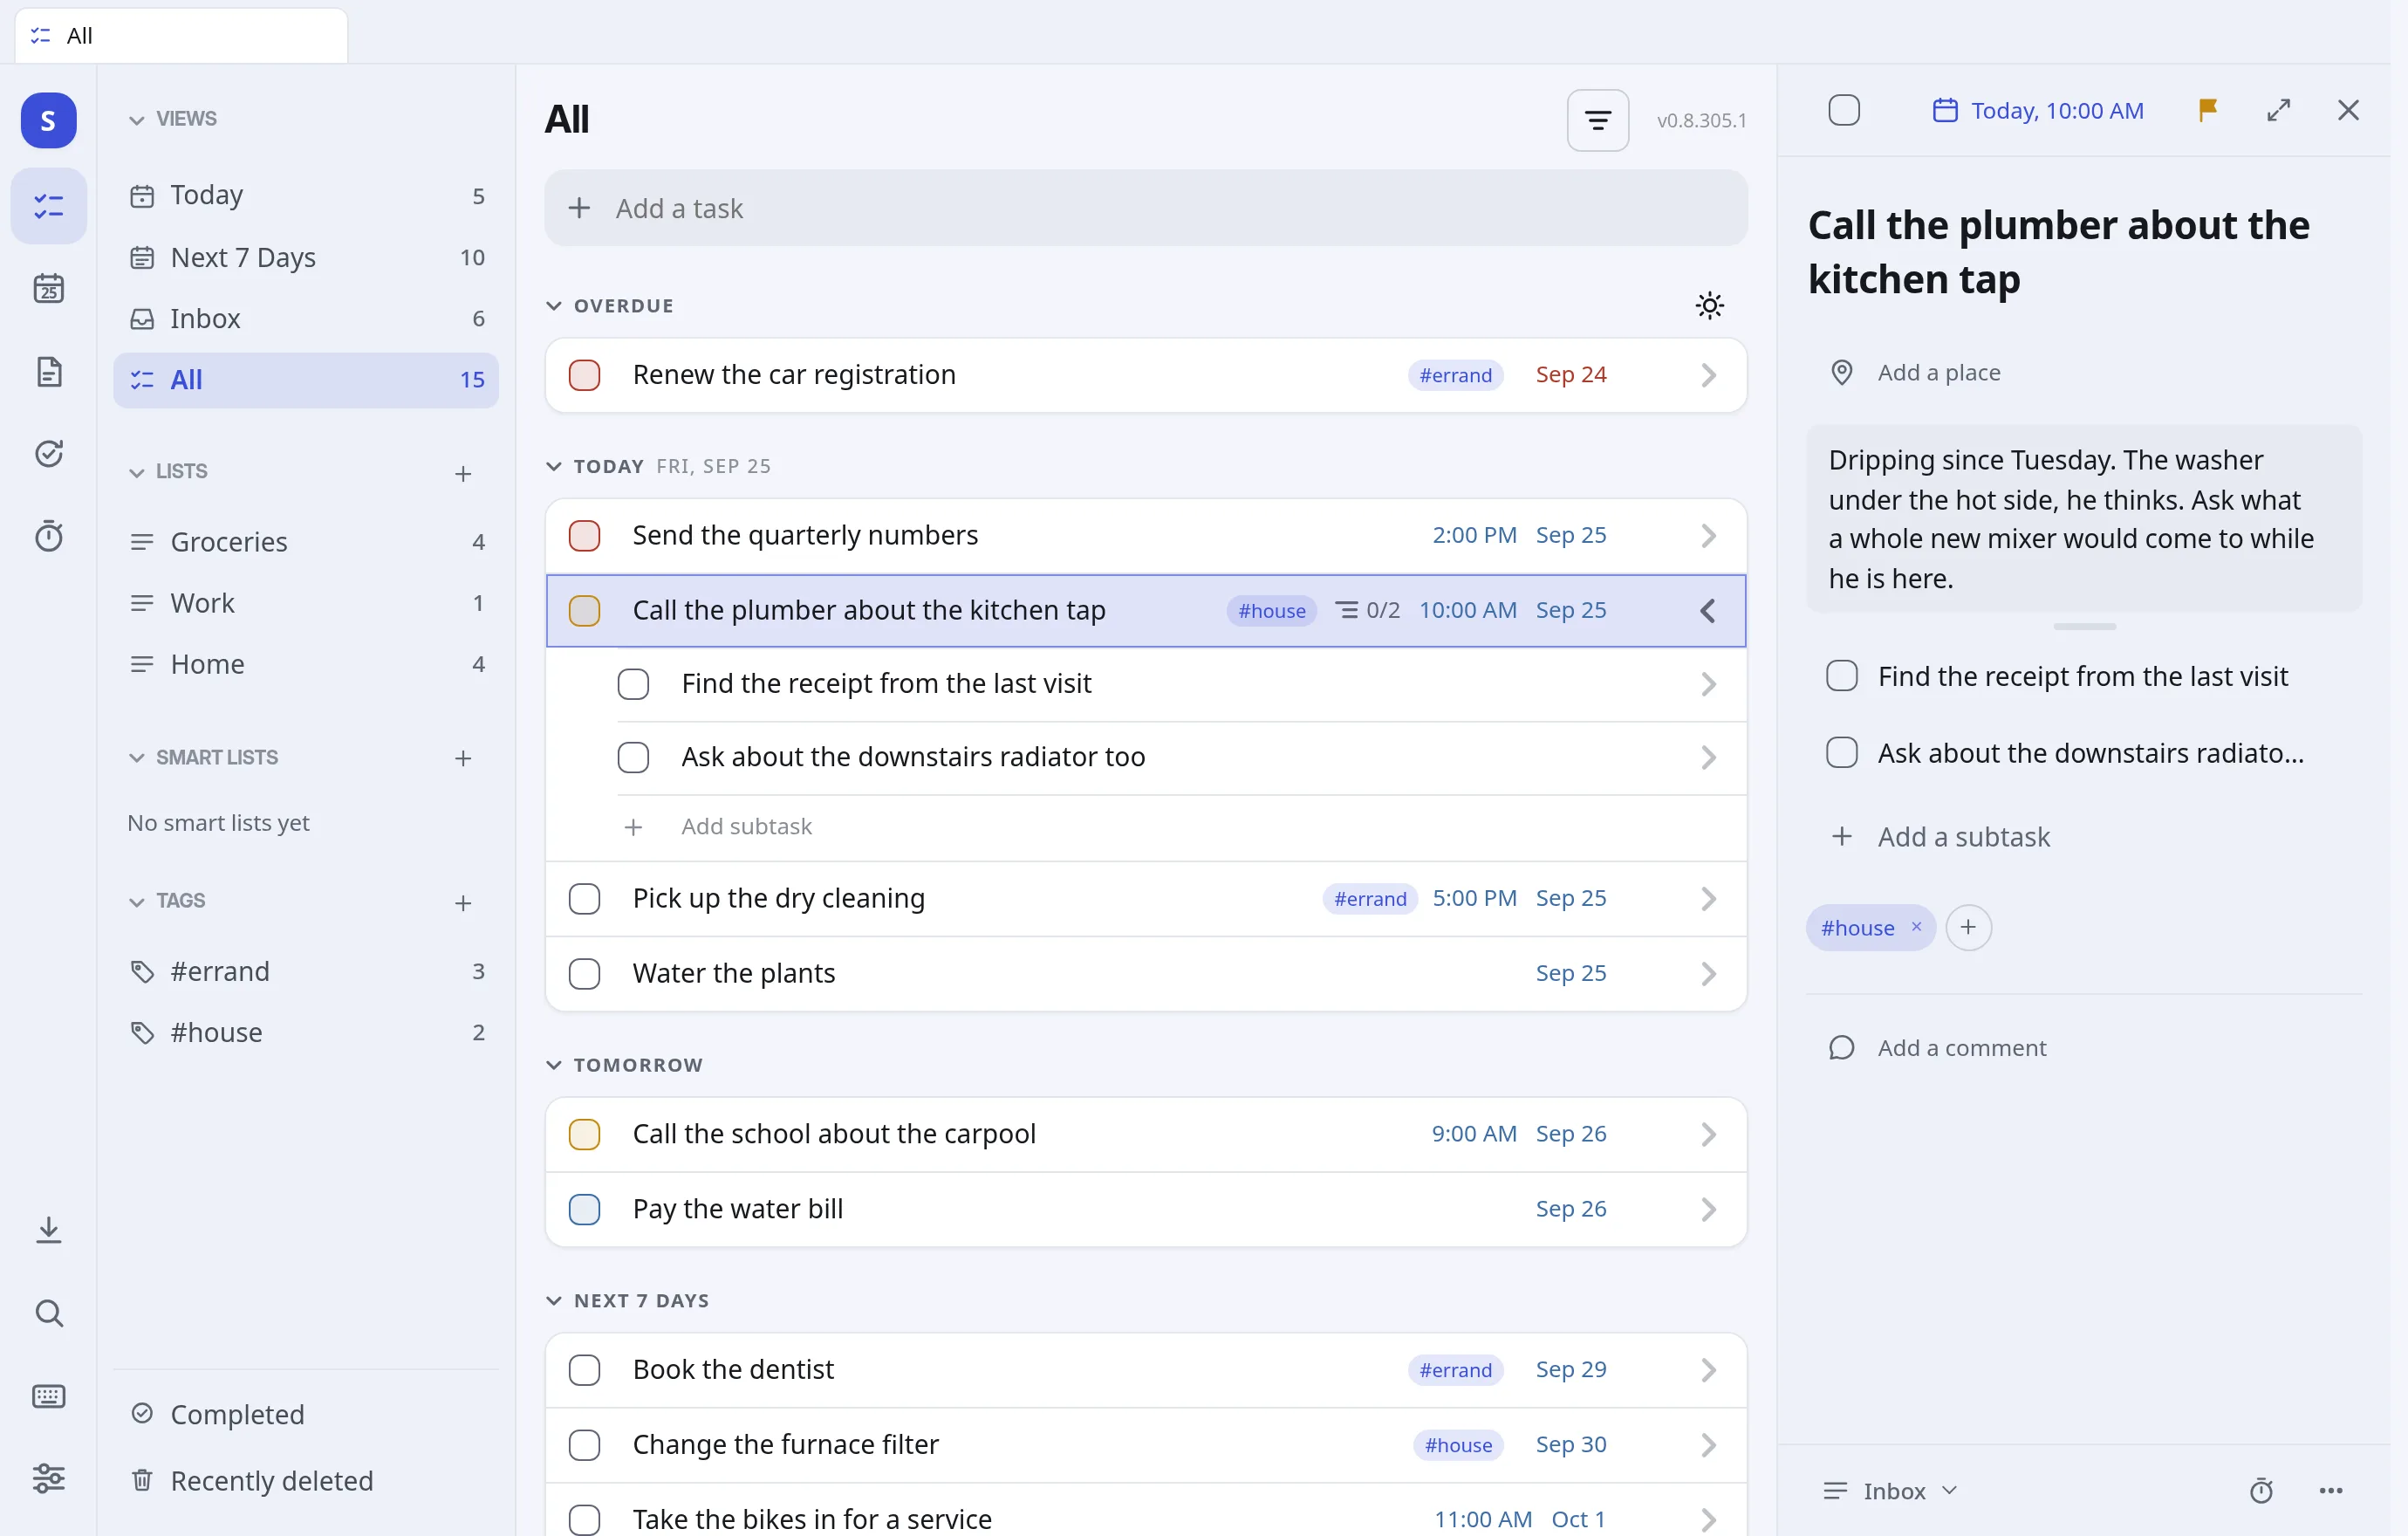Filter by the #errand tag in the sidebar
2408x1536 pixels.
coord(306,971)
